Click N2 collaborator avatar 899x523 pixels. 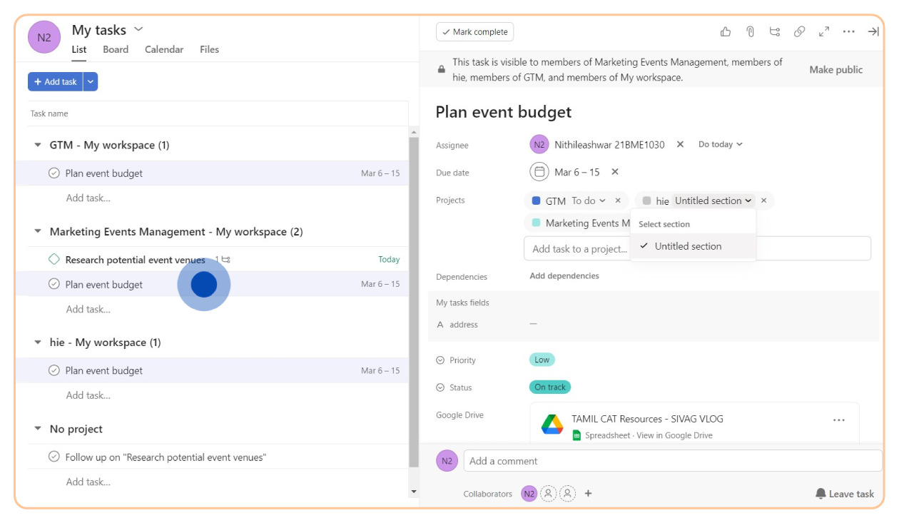529,493
